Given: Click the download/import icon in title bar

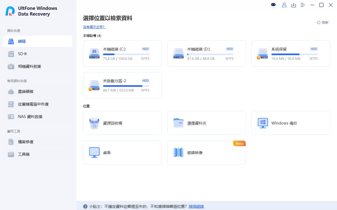Looking at the screenshot, I should point(294,5).
